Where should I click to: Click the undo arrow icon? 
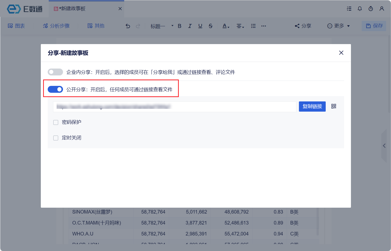[x=128, y=26]
